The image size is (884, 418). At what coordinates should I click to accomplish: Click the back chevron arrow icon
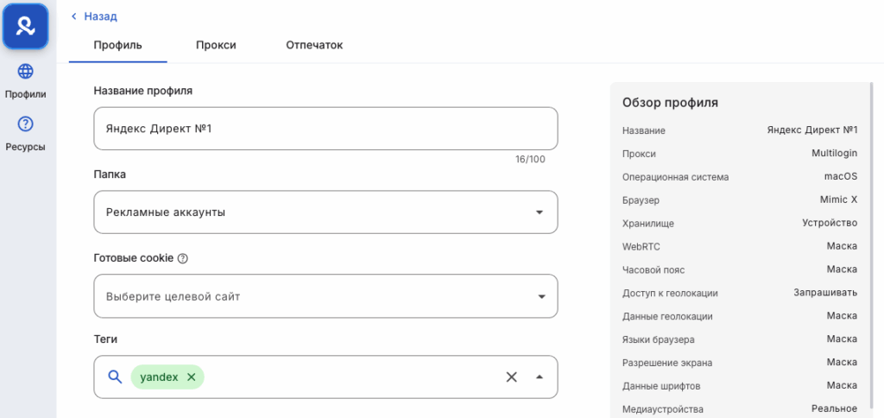[x=74, y=16]
